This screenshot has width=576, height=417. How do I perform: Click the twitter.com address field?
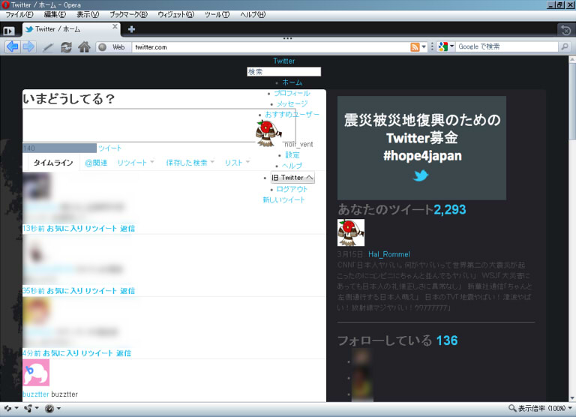point(270,47)
